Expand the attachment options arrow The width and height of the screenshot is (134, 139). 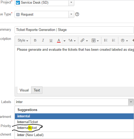click(98, 41)
